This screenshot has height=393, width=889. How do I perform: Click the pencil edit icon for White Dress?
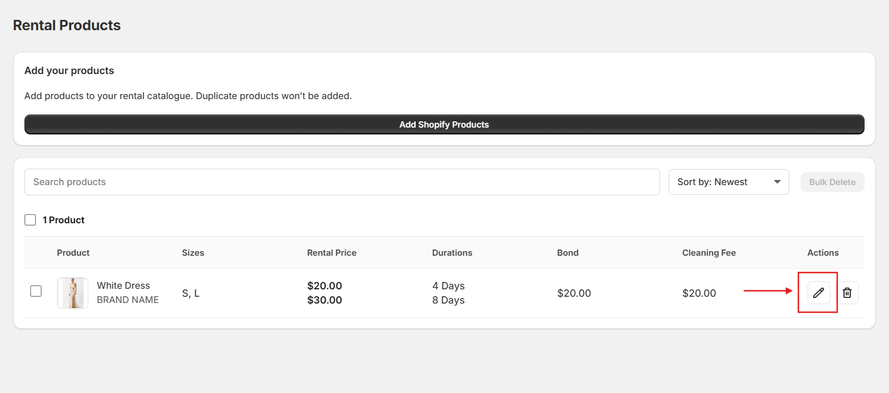click(818, 293)
